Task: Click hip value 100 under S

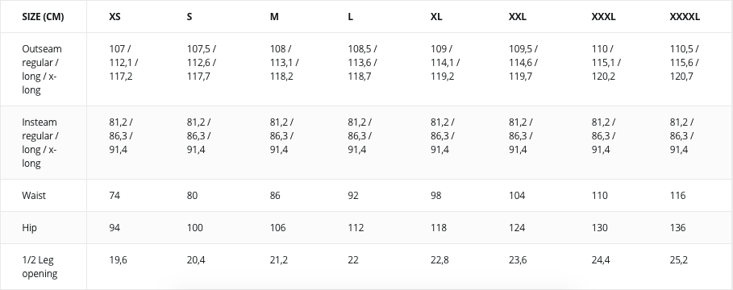Action: [195, 227]
